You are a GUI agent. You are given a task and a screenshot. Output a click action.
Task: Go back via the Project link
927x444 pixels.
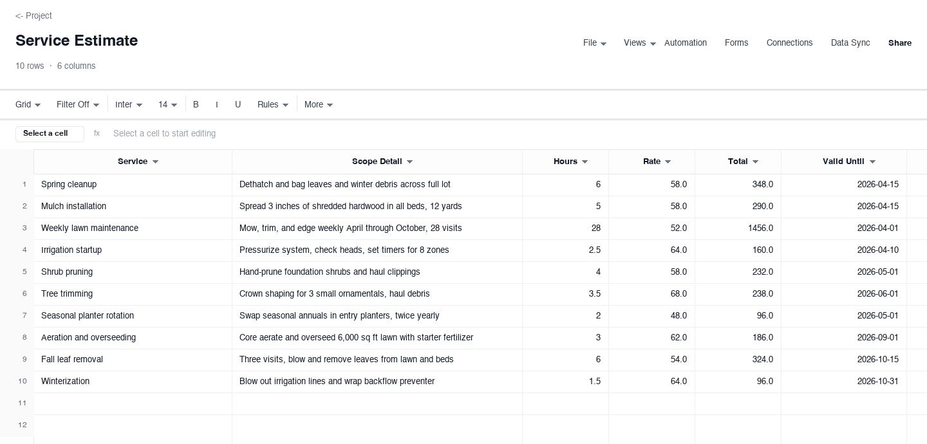click(33, 15)
